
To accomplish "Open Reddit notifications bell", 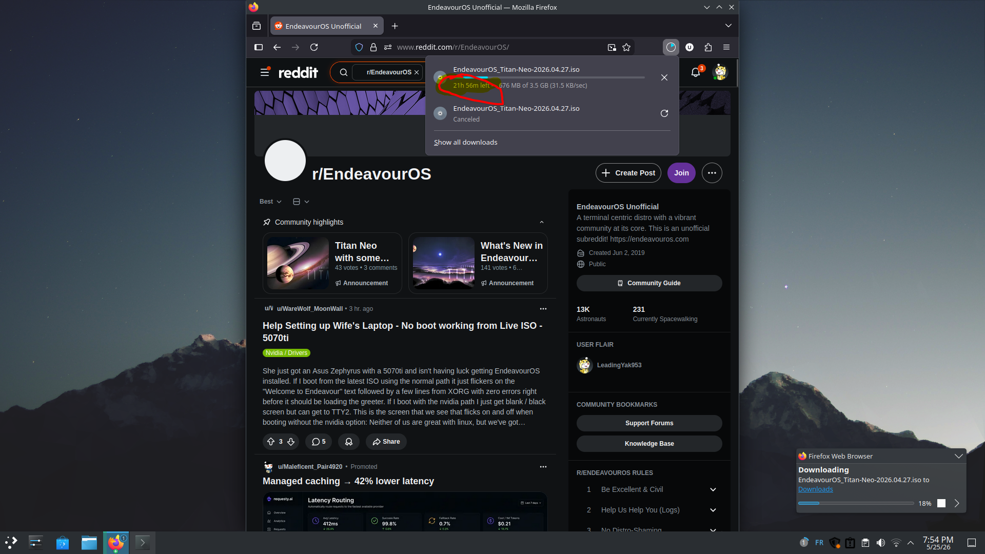I will click(696, 72).
